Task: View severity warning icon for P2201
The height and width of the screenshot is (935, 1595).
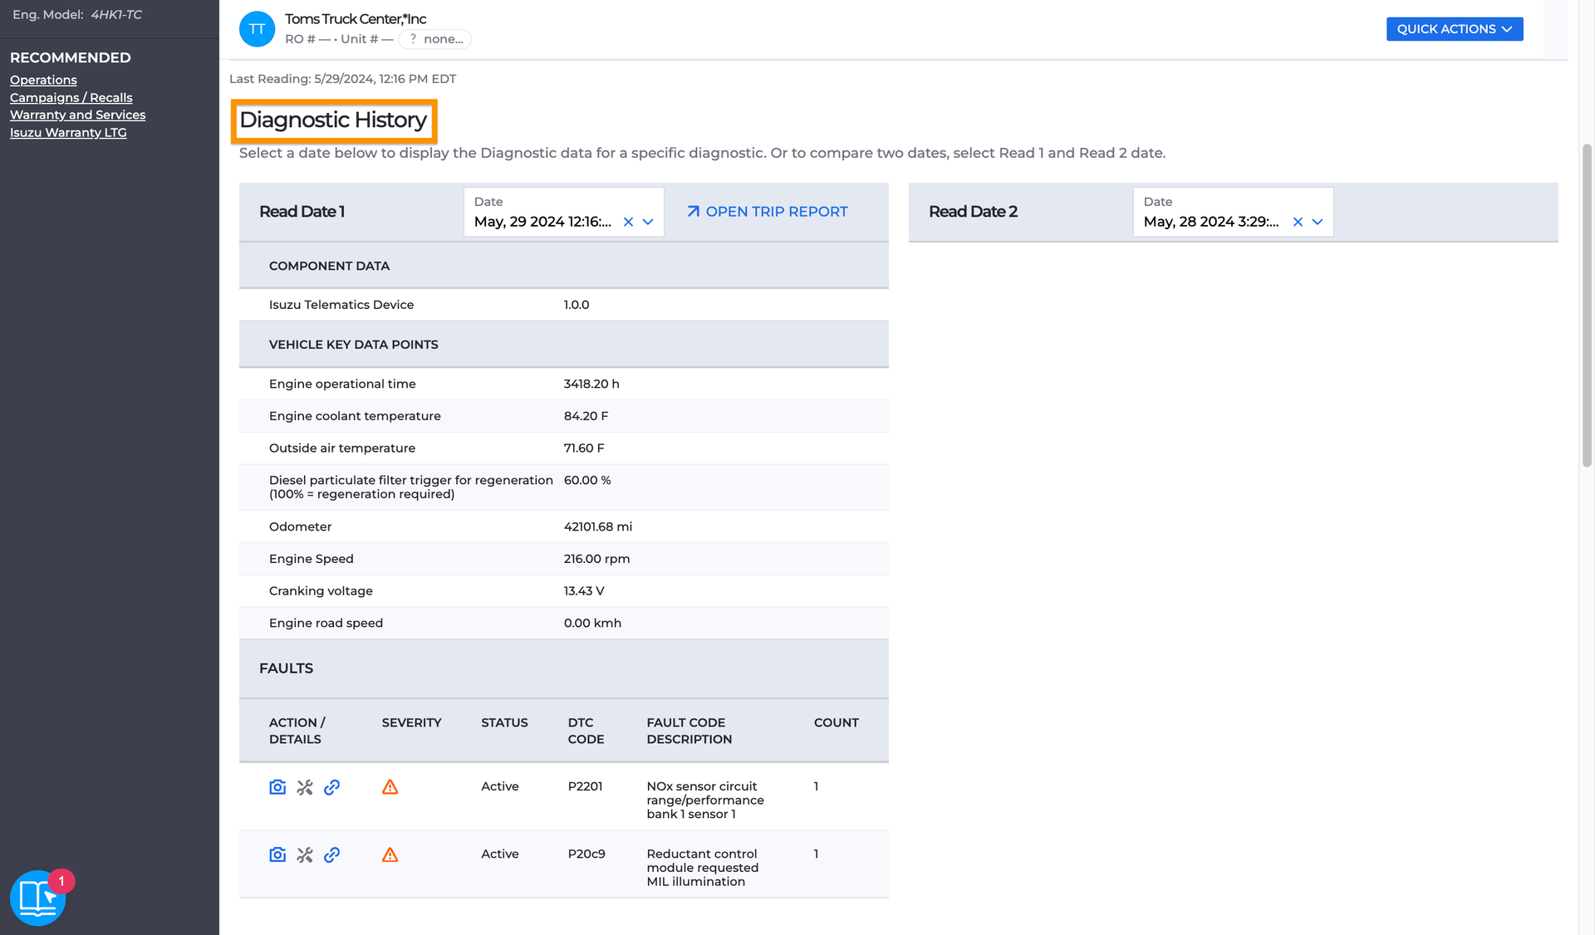Action: [x=390, y=787]
